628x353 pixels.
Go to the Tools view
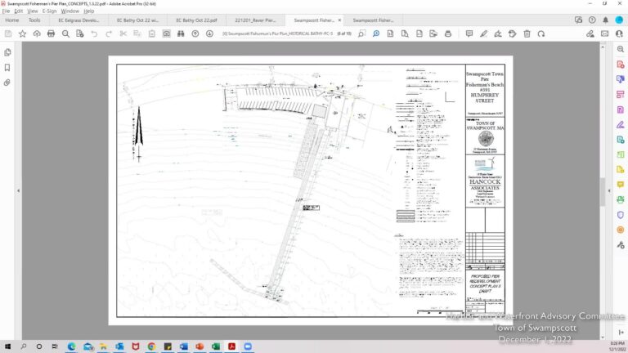tap(34, 20)
